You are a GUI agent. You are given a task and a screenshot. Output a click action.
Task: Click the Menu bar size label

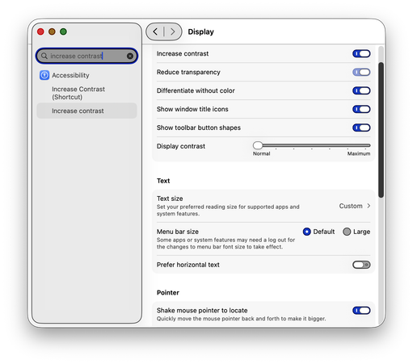point(178,232)
